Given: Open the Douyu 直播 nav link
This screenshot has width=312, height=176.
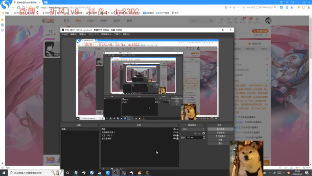Looking at the screenshot, I should pos(78,21).
